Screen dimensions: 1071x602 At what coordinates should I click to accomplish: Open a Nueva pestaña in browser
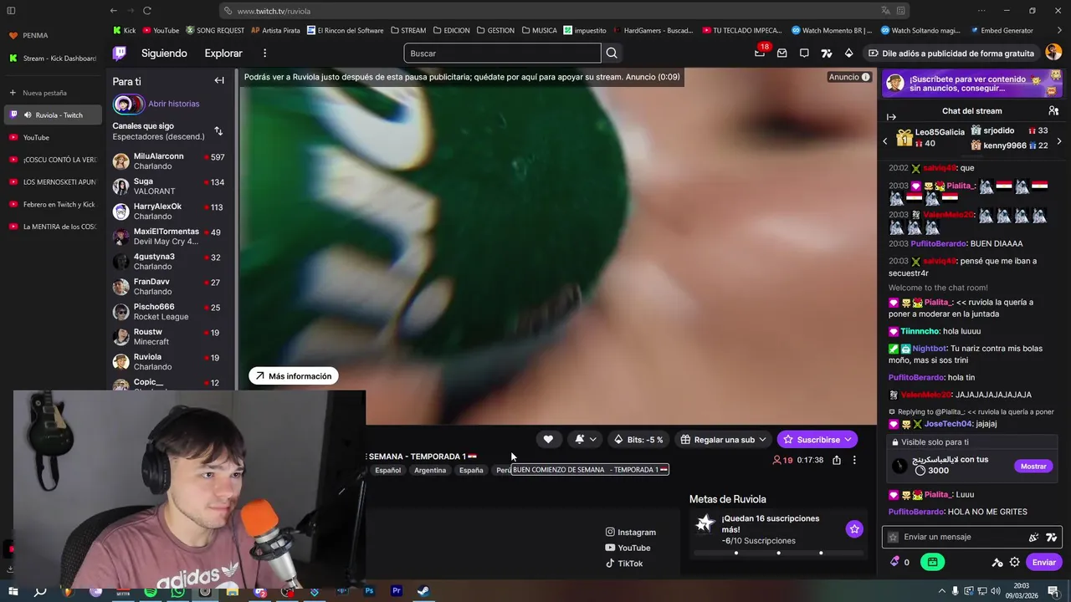pos(52,93)
